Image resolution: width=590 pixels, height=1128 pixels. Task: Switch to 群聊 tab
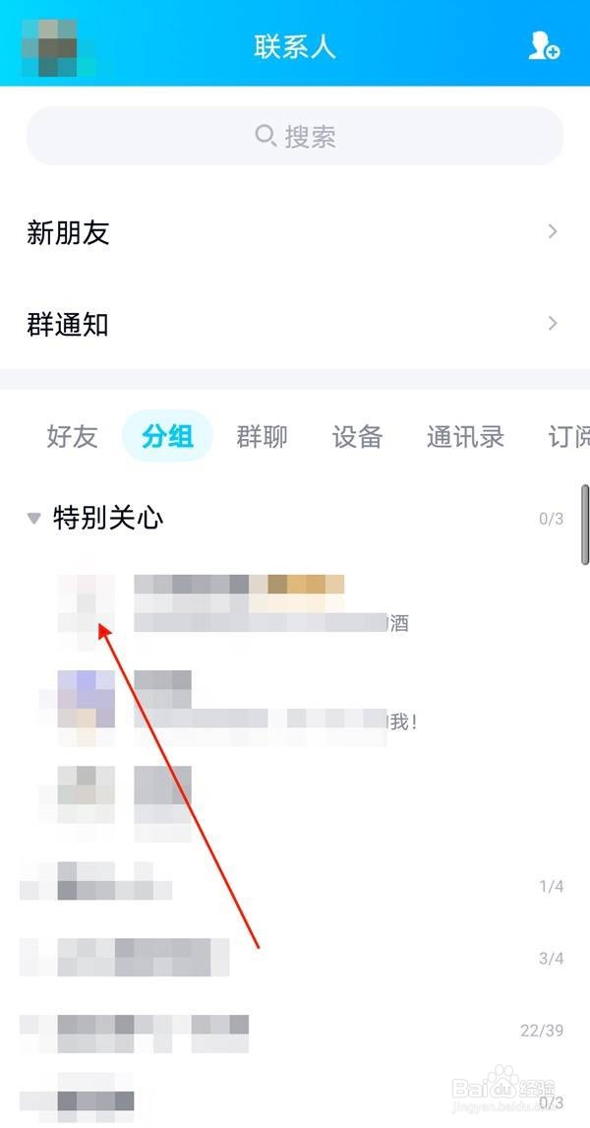click(262, 436)
